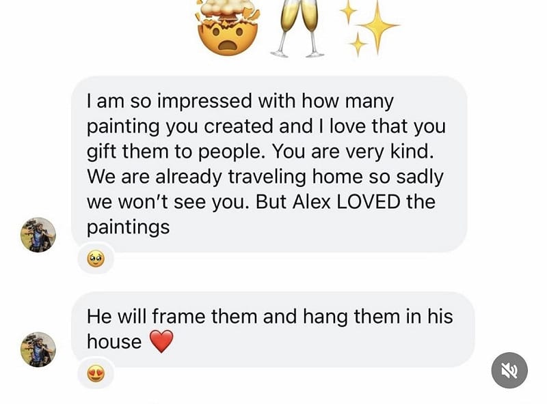Open sender avatar beside the "paintings" message
Viewport: 547px width, 404px height.
(x=38, y=235)
